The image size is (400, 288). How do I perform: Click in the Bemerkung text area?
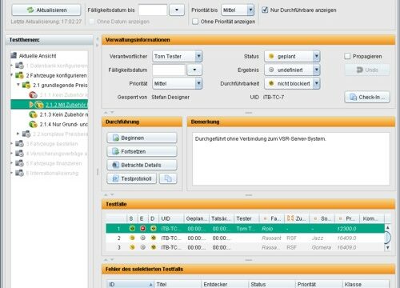[x=291, y=158]
